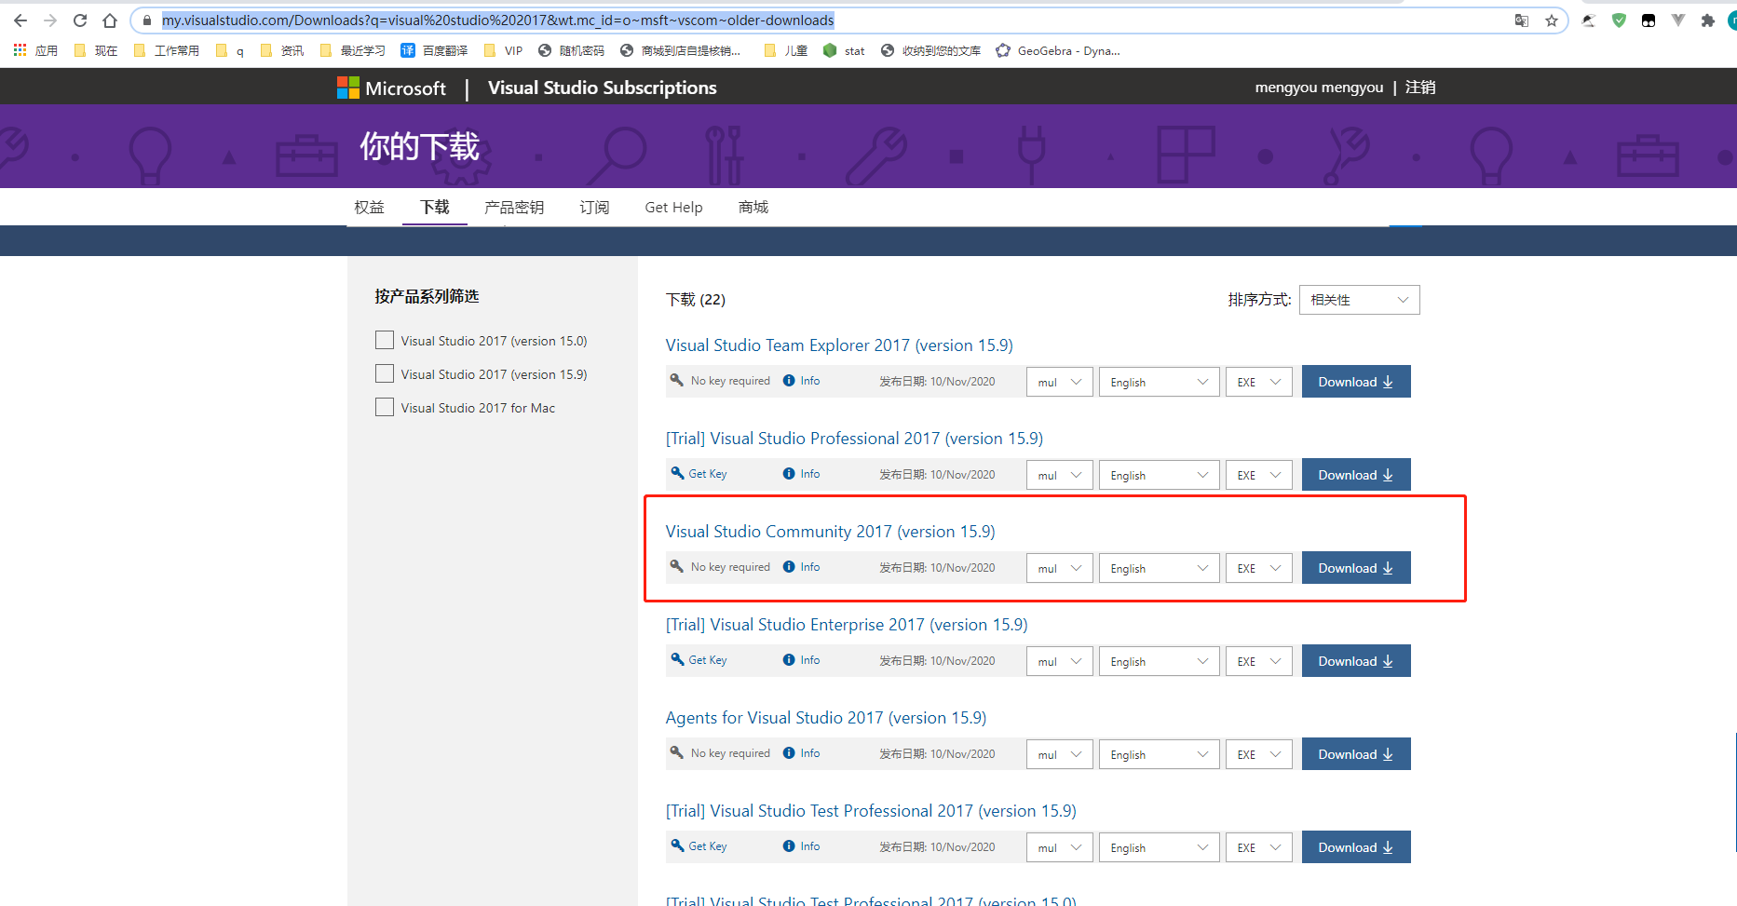This screenshot has height=906, width=1737.
Task: Check the Visual Studio 2017 (version 15.9) filter
Action: pyautogui.click(x=384, y=373)
